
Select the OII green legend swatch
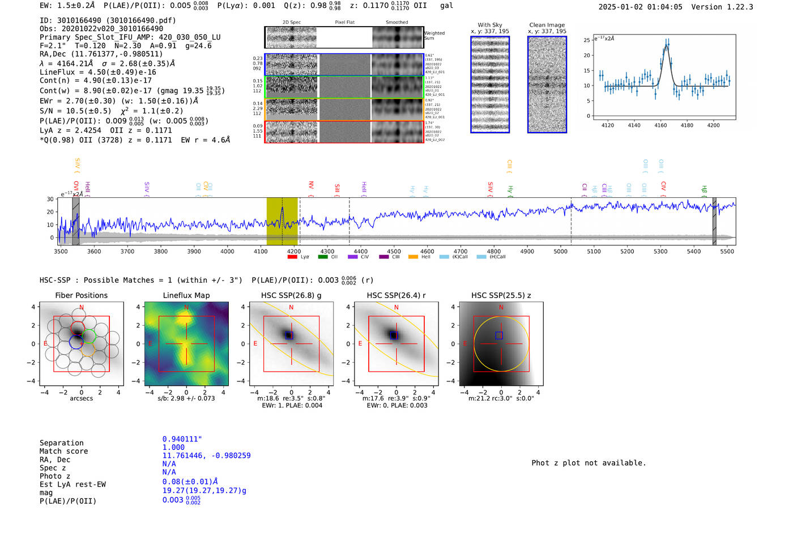(x=323, y=257)
